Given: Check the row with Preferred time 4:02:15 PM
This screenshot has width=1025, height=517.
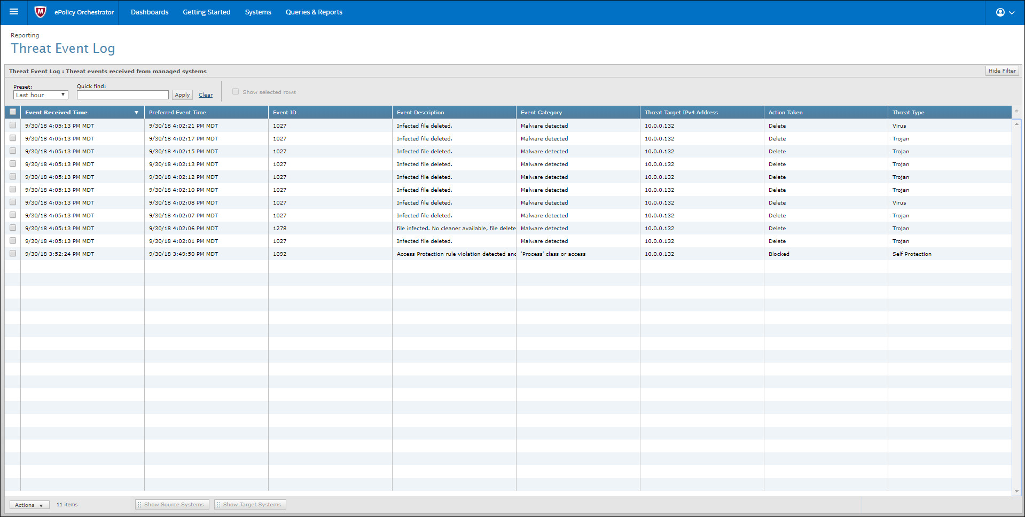Looking at the screenshot, I should [13, 151].
